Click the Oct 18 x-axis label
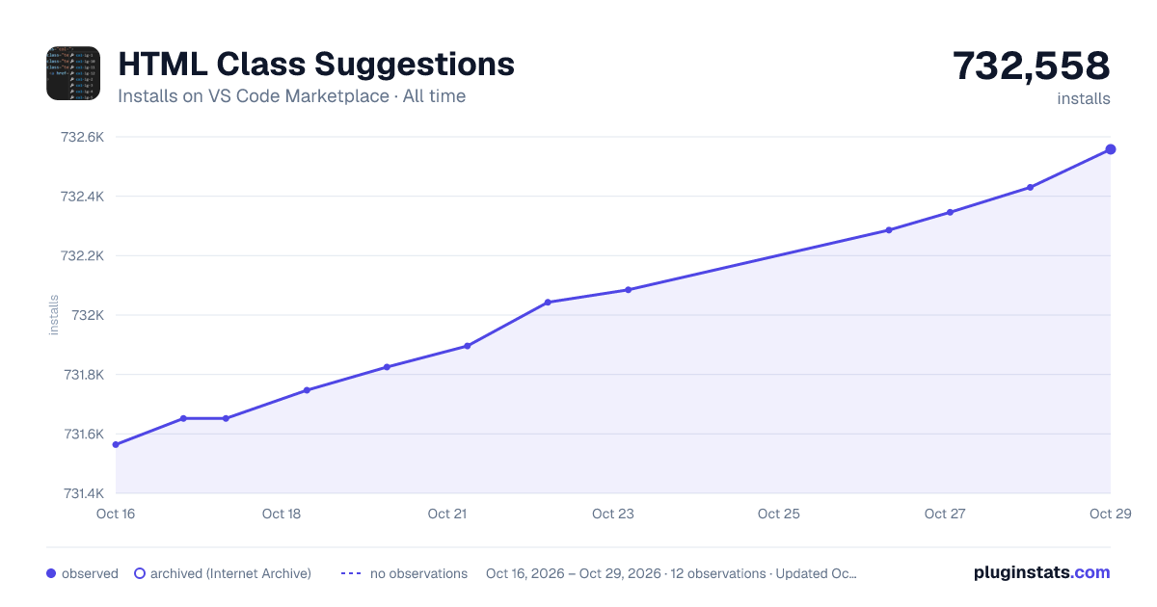Viewport: 1157px width, 607px height. (x=282, y=514)
